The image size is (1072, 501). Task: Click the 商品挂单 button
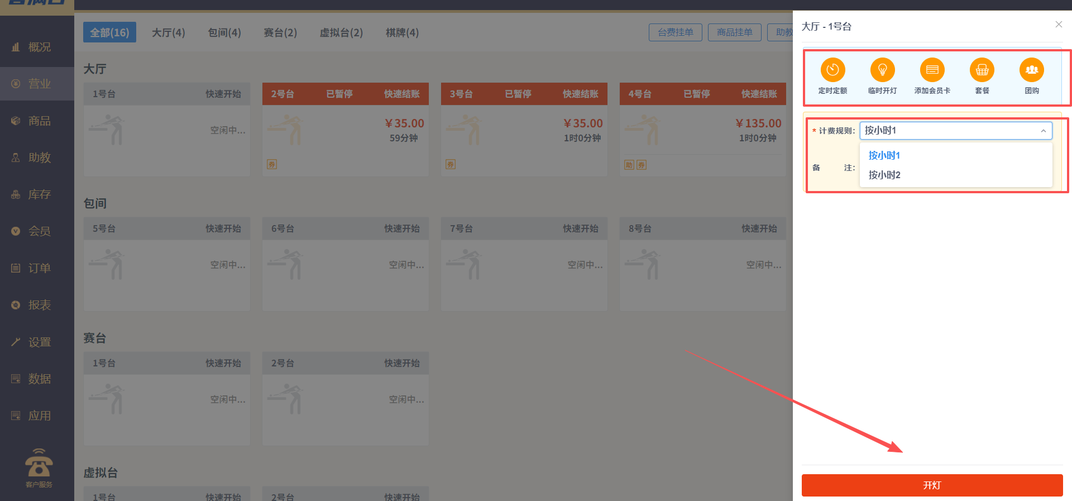click(x=734, y=32)
